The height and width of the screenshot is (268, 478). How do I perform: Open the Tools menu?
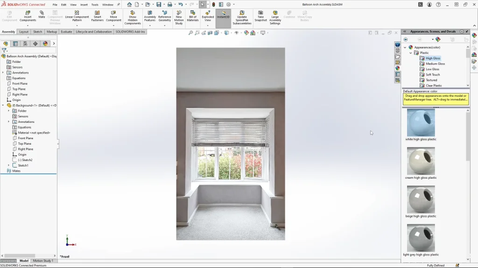tap(95, 5)
